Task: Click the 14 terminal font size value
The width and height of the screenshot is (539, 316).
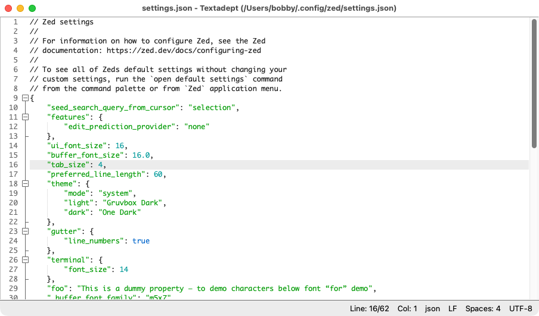Action: (124, 270)
